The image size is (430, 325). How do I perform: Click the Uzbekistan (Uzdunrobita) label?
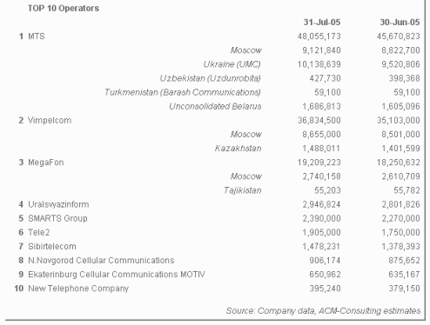tap(210, 78)
